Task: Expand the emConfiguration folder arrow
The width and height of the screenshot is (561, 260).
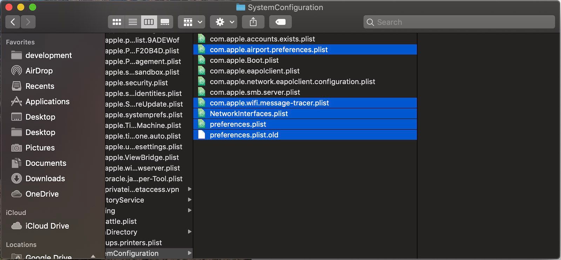Action: 189,253
